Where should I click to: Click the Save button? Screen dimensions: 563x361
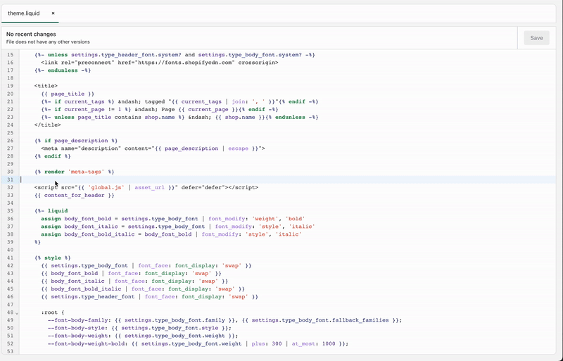pos(536,38)
